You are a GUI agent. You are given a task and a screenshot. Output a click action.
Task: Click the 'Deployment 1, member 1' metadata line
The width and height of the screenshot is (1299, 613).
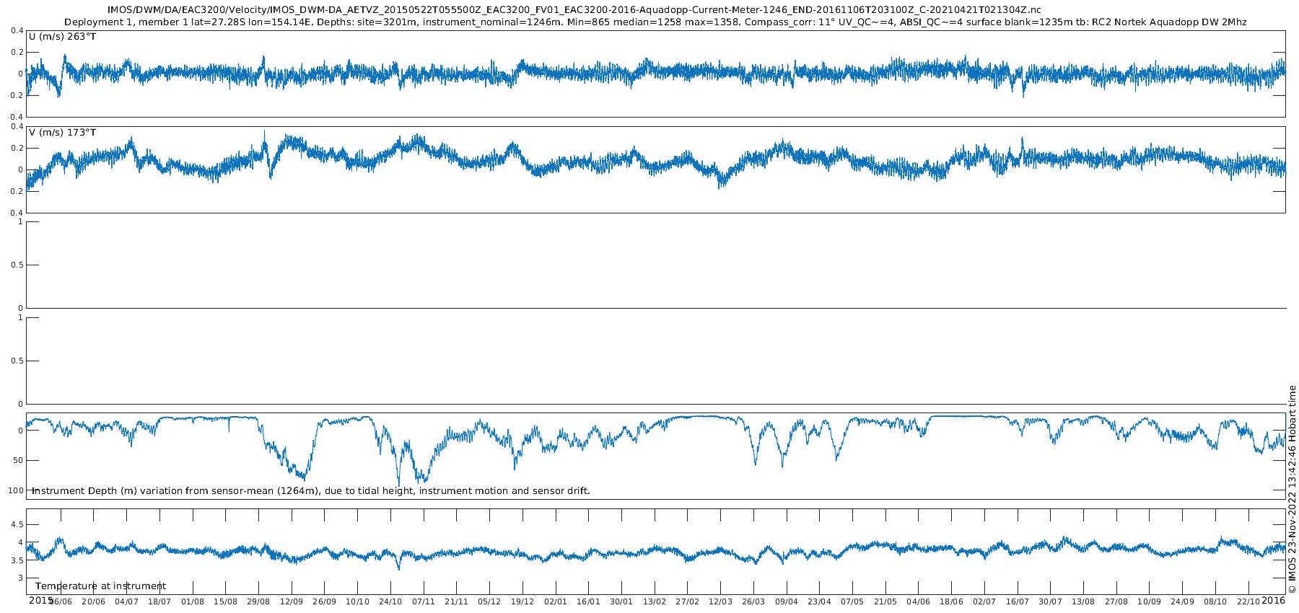click(655, 22)
